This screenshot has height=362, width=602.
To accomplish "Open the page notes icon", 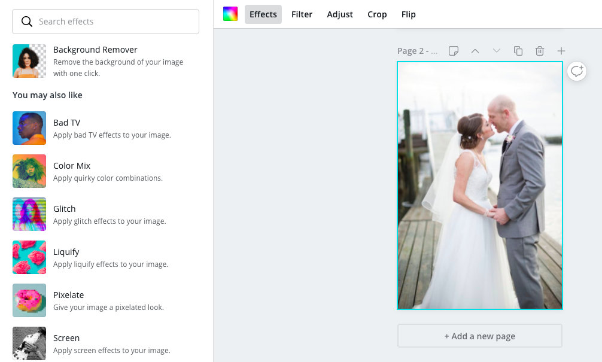I will click(x=454, y=51).
